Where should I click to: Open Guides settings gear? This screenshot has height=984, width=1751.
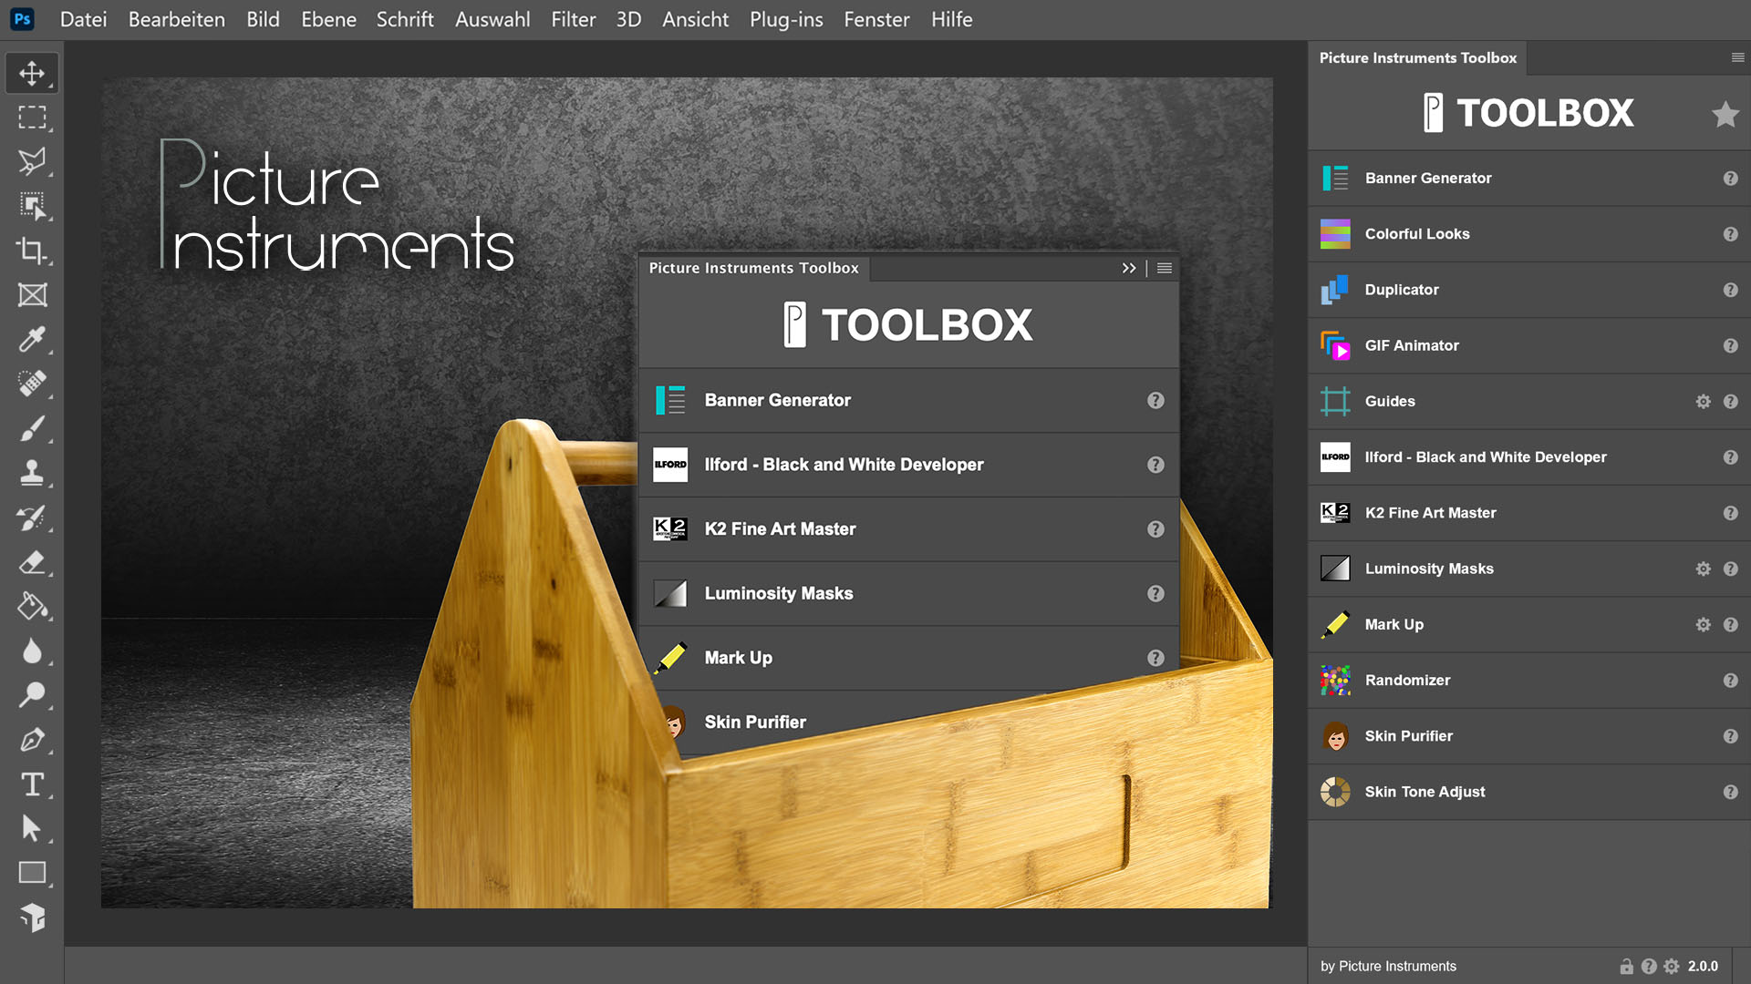click(x=1703, y=402)
